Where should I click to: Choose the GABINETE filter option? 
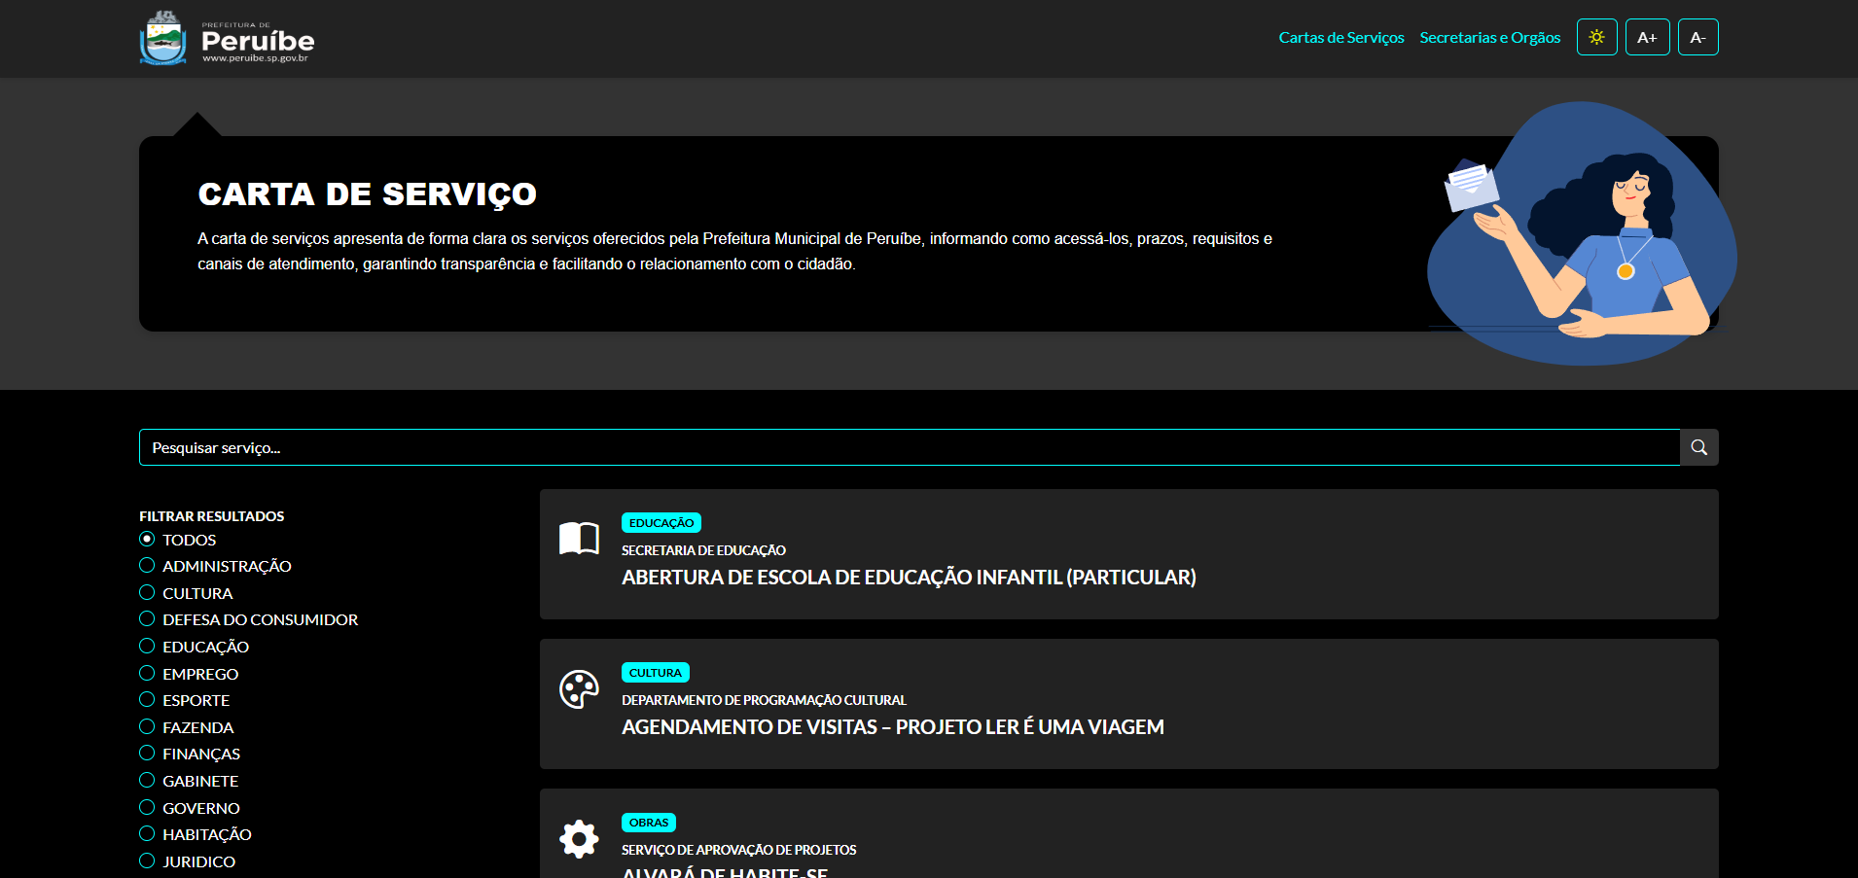pyautogui.click(x=147, y=780)
